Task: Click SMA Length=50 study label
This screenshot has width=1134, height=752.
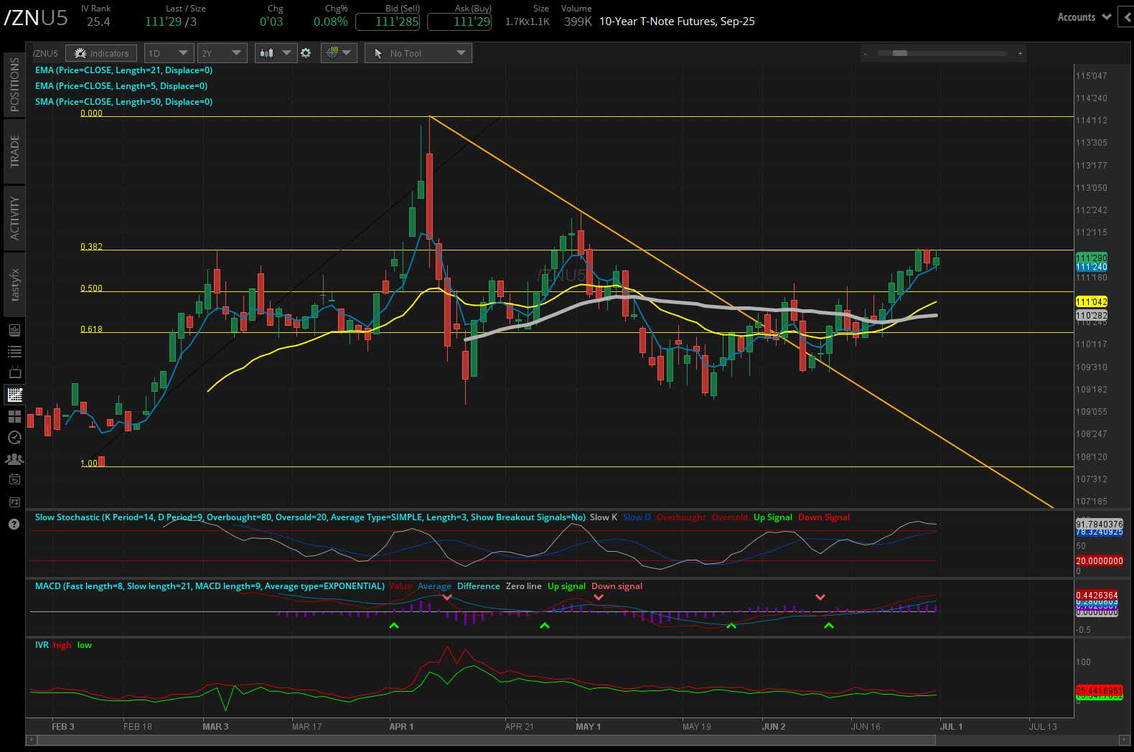Action: coord(123,102)
